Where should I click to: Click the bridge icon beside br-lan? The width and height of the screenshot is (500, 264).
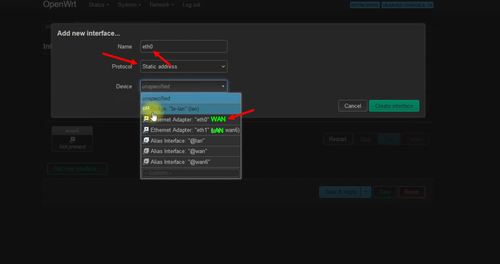click(146, 109)
